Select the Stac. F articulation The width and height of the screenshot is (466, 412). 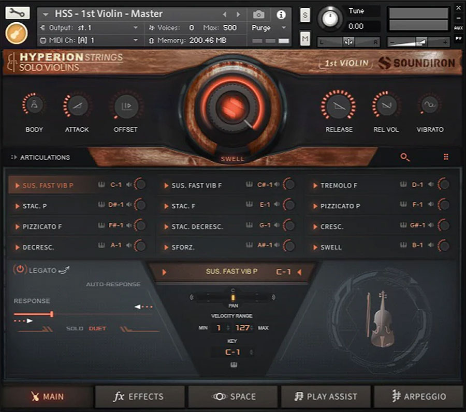[183, 206]
